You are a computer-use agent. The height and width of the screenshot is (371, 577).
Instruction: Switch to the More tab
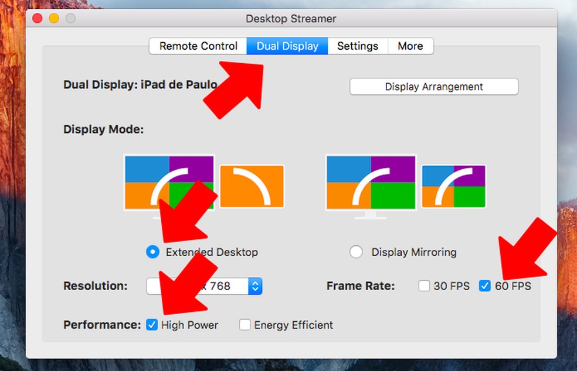pyautogui.click(x=410, y=46)
